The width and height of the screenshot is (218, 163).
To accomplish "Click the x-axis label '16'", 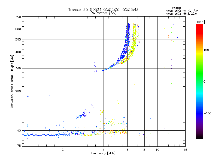I will coord(185,150).
